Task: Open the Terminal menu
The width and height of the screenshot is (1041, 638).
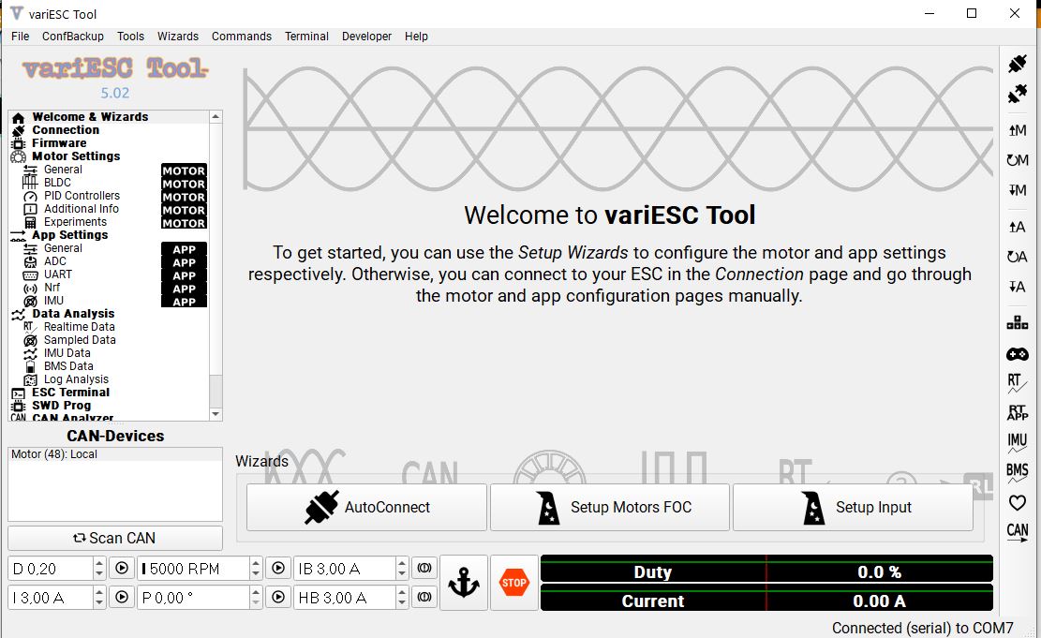Action: (x=306, y=37)
